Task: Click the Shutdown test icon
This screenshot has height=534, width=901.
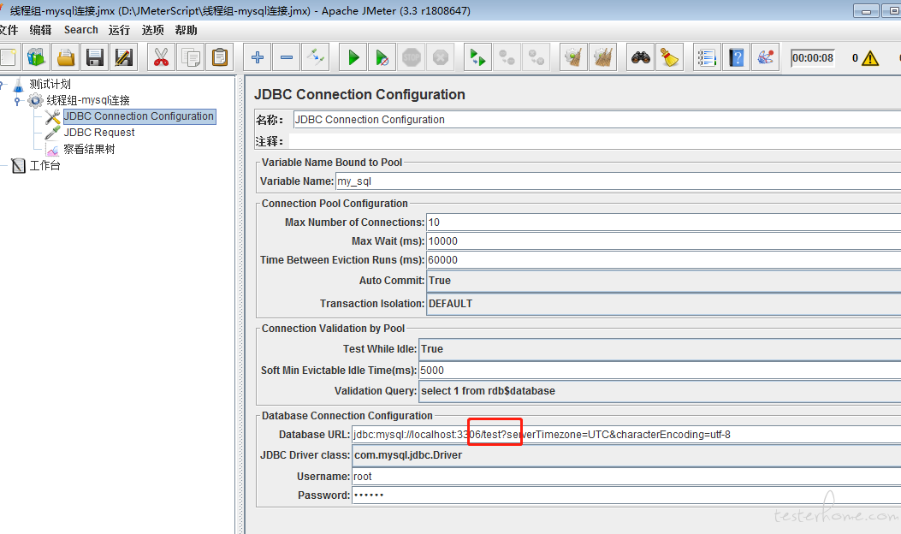Action: click(441, 57)
